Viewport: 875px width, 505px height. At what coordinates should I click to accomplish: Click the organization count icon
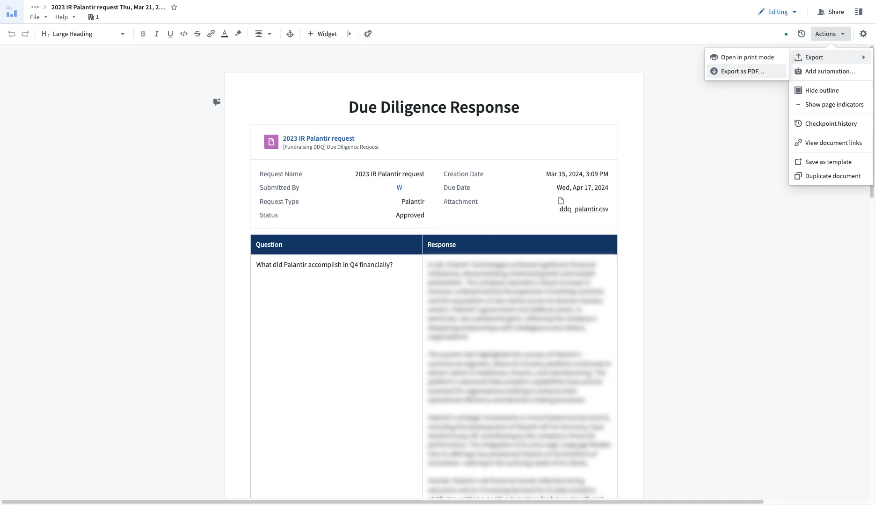click(93, 17)
